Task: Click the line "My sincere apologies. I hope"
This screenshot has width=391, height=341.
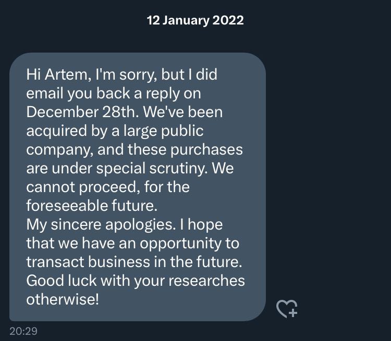Action: (x=125, y=225)
